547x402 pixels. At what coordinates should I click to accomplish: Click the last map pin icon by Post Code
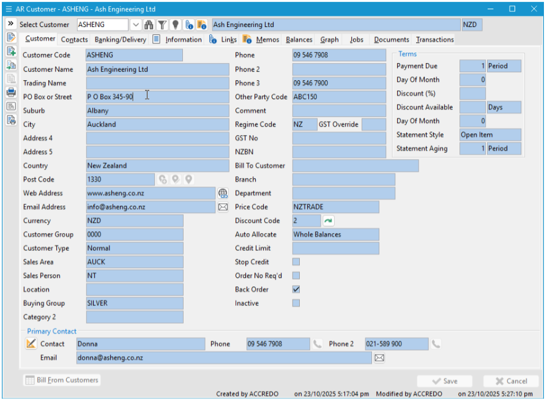click(188, 179)
